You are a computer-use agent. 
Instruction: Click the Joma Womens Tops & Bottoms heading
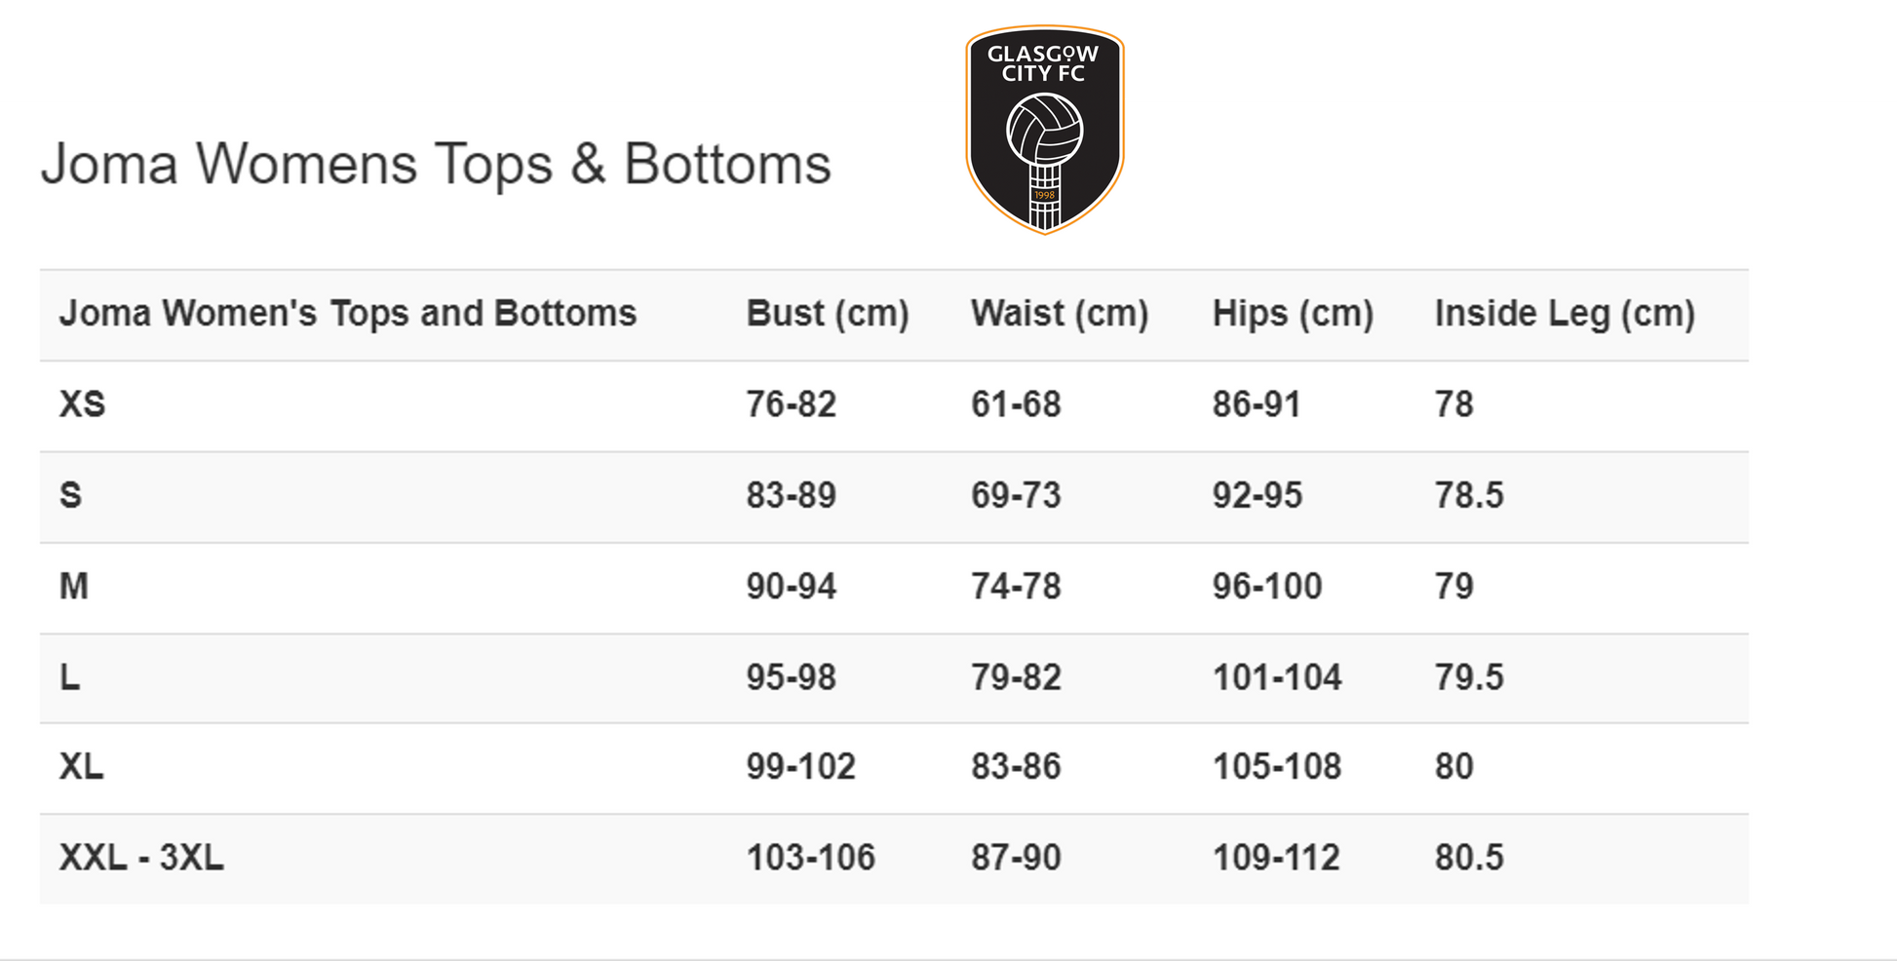(436, 164)
